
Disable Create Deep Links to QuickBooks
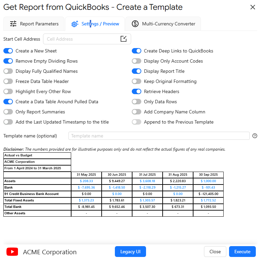click(x=137, y=51)
